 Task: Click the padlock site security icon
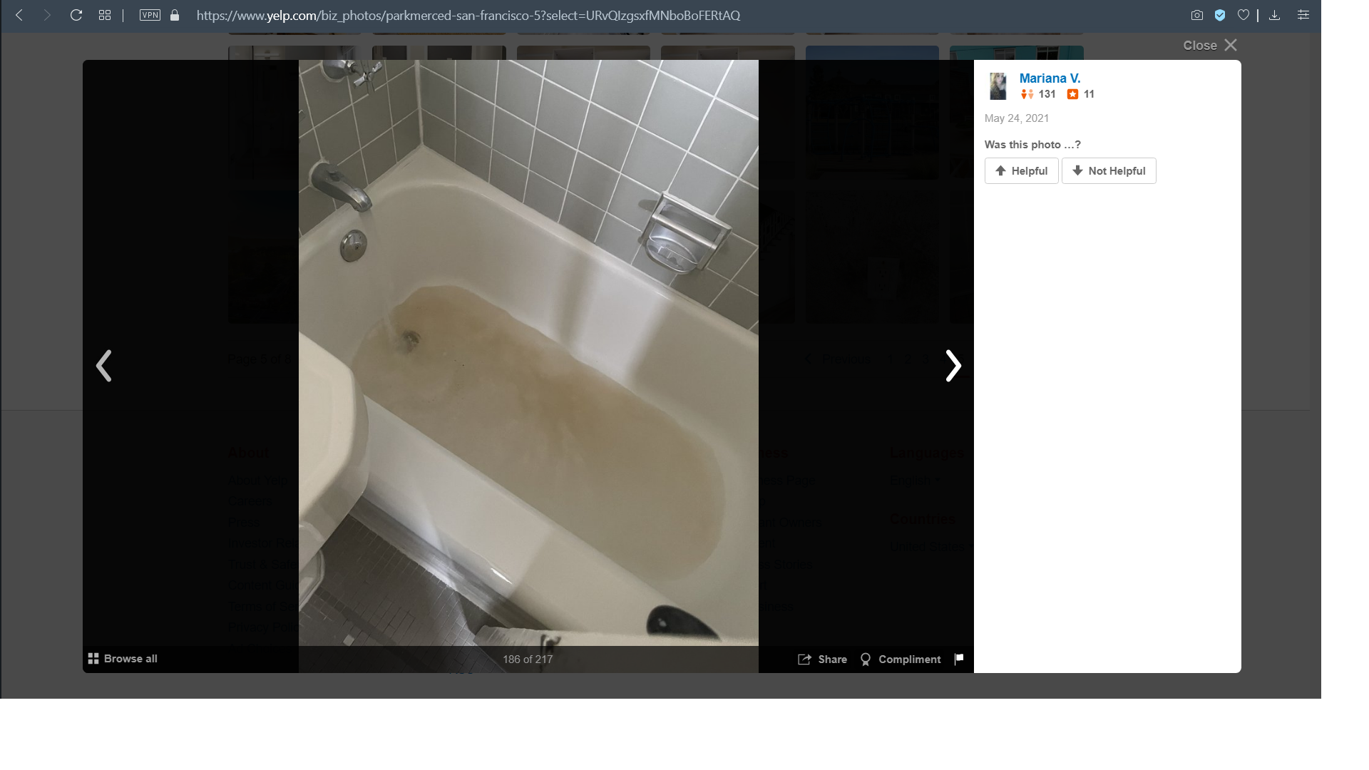(x=175, y=15)
